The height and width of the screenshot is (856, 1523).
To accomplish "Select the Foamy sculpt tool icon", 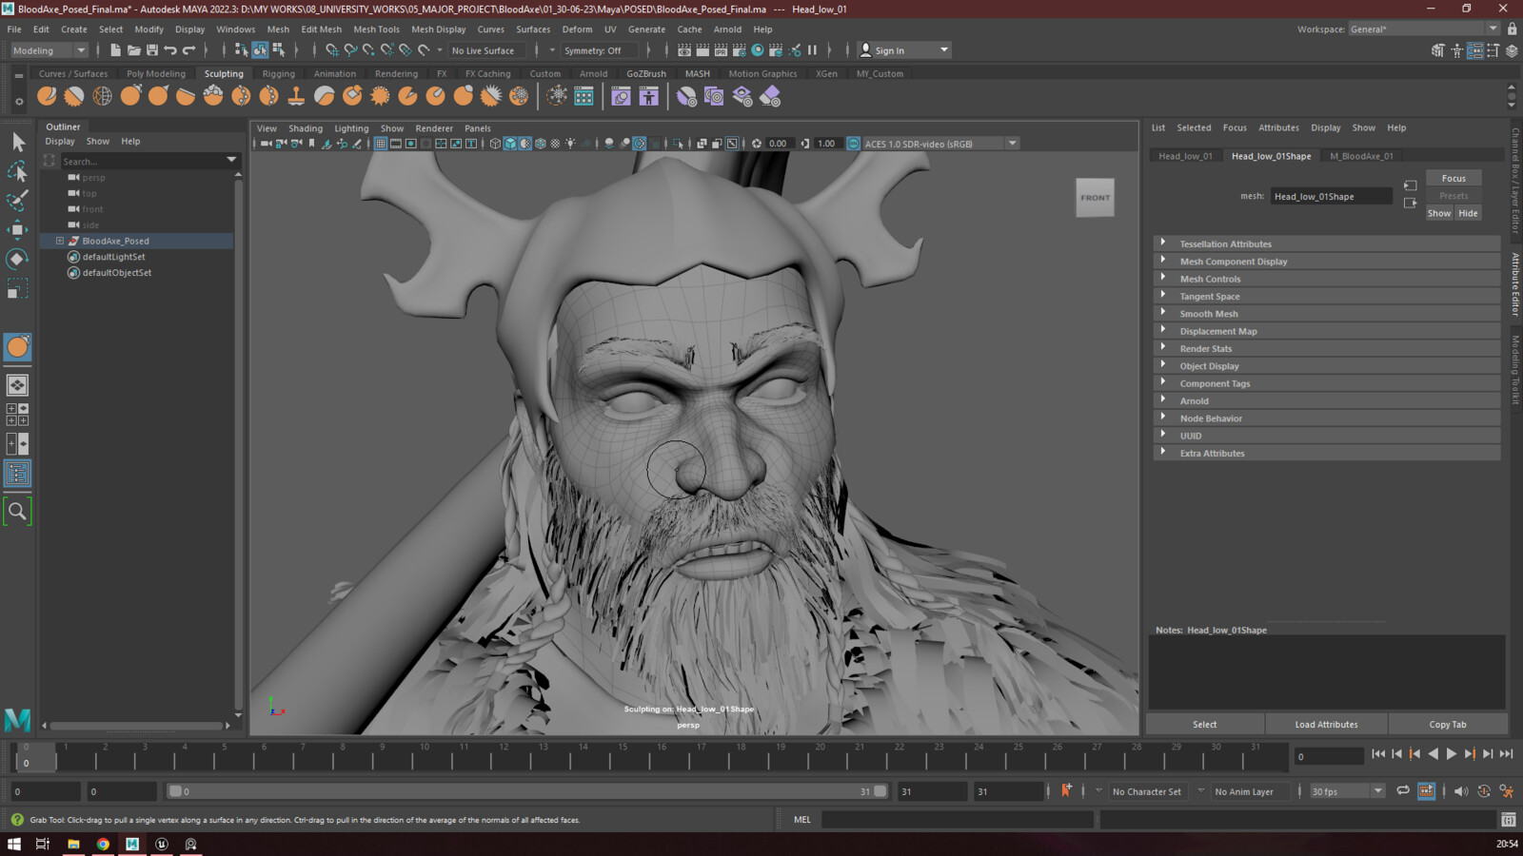I will (213, 96).
